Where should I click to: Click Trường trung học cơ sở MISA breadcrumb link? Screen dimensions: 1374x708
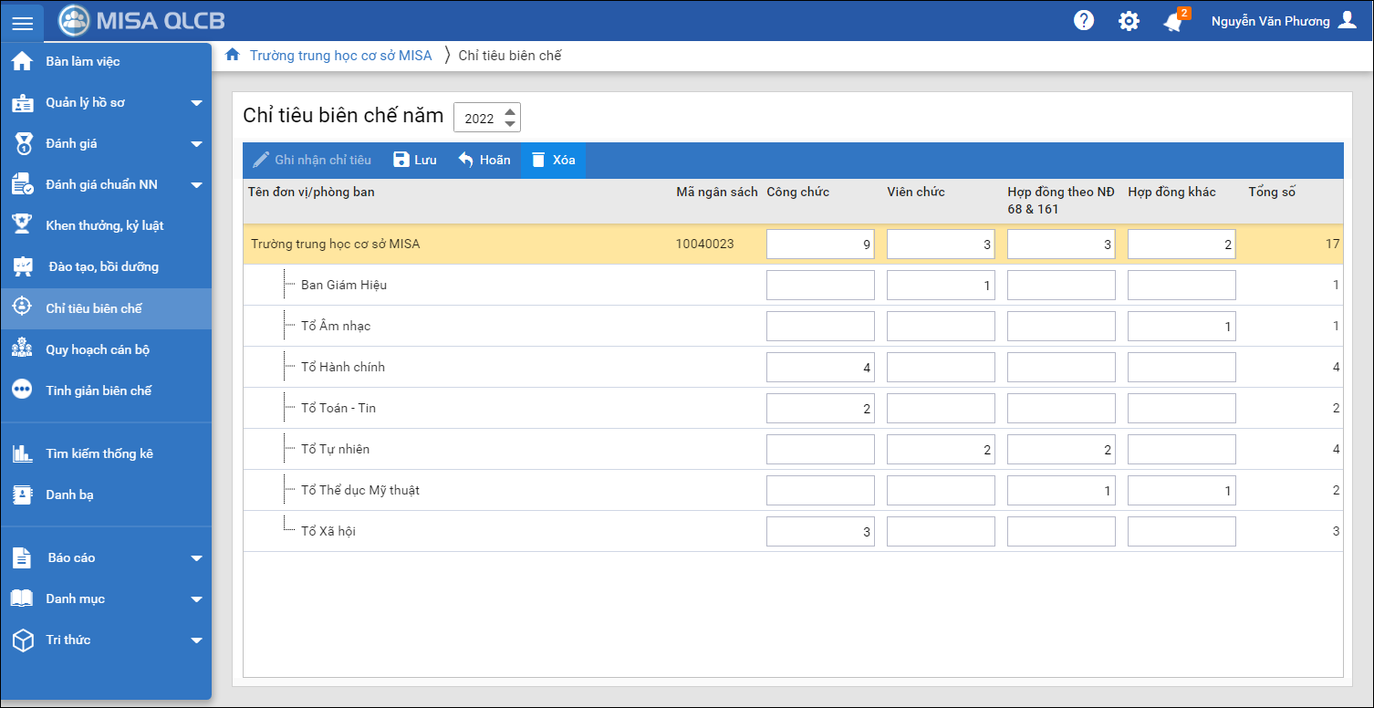pyautogui.click(x=340, y=56)
